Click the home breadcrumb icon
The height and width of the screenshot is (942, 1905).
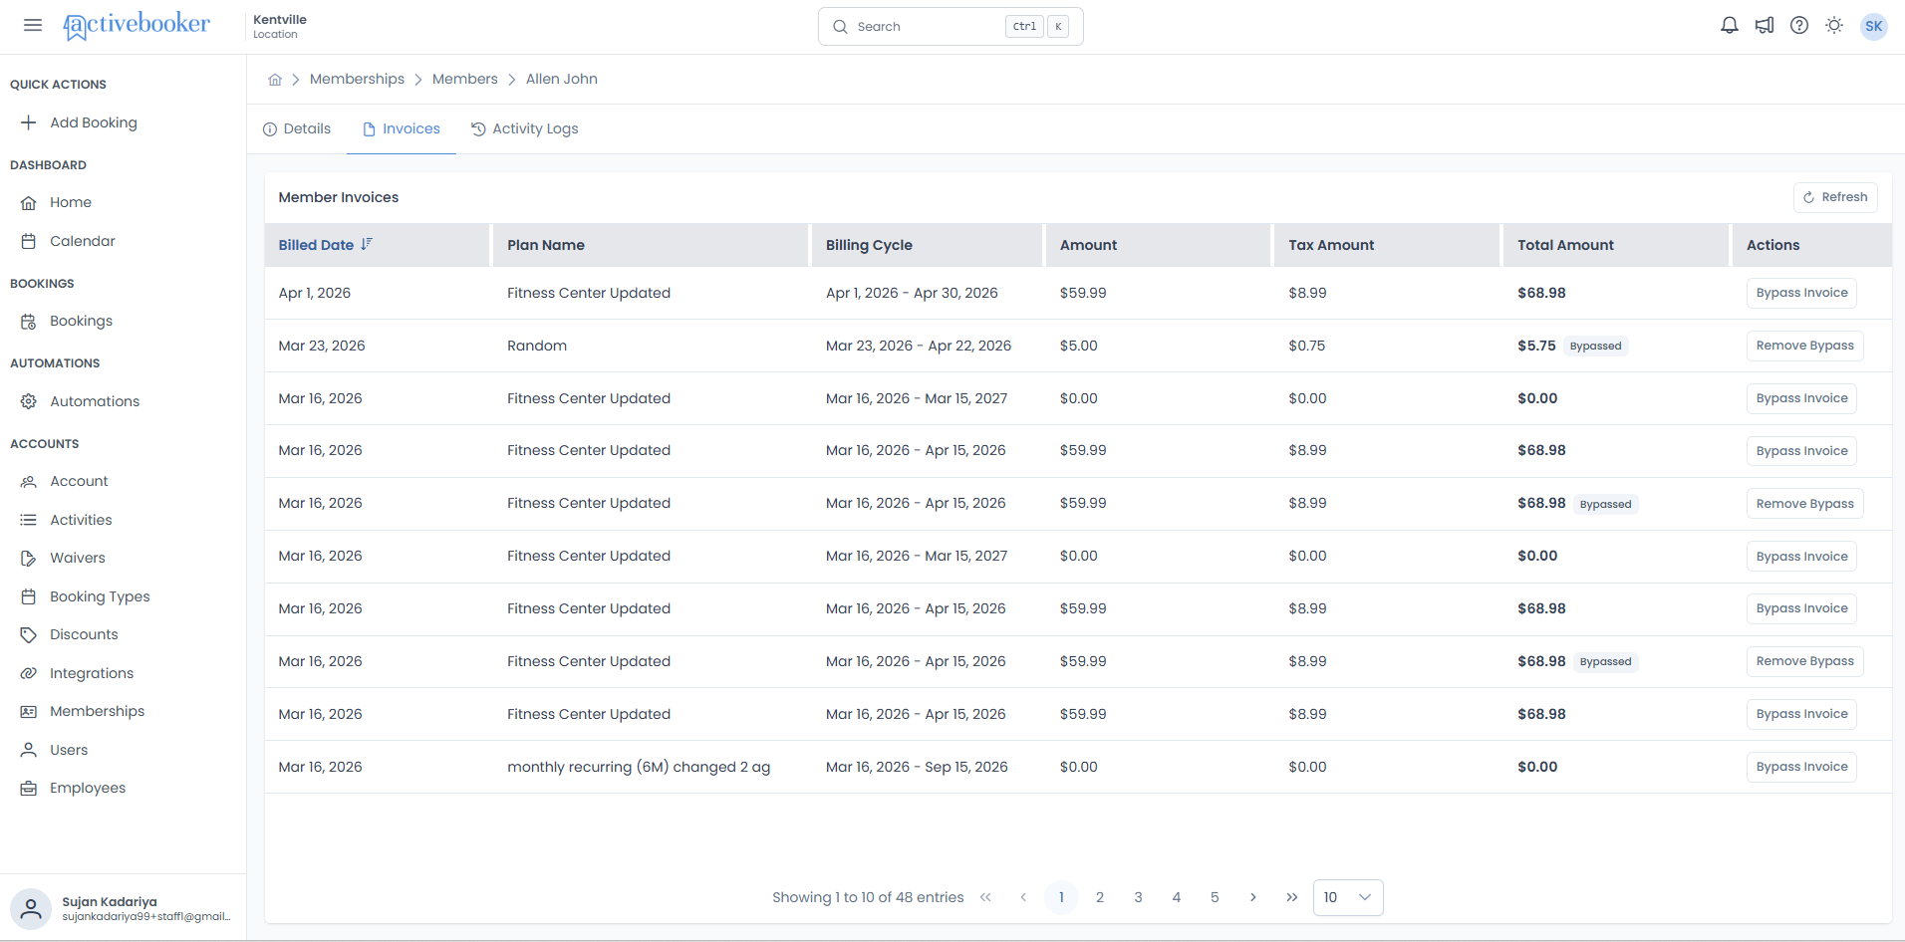275,80
